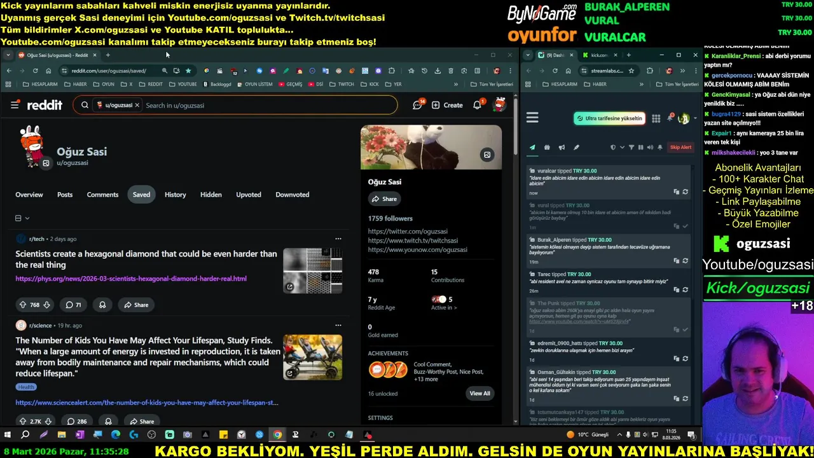The height and width of the screenshot is (458, 814).
Task: Open sciencealert lifespan article link
Action: [147, 403]
